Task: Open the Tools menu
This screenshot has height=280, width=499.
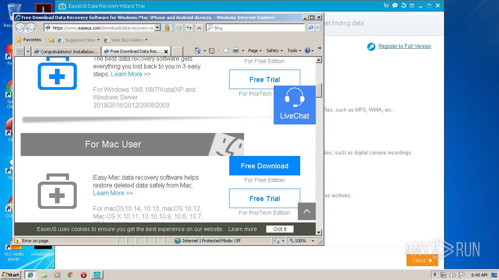Action: (x=294, y=51)
